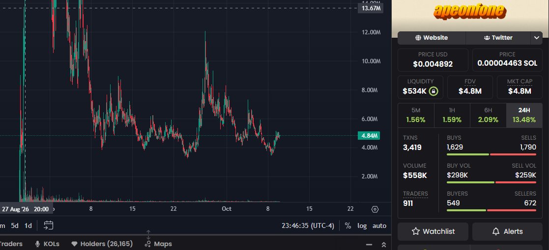
Task: Click the star icon on Watchlist
Action: tap(416, 231)
